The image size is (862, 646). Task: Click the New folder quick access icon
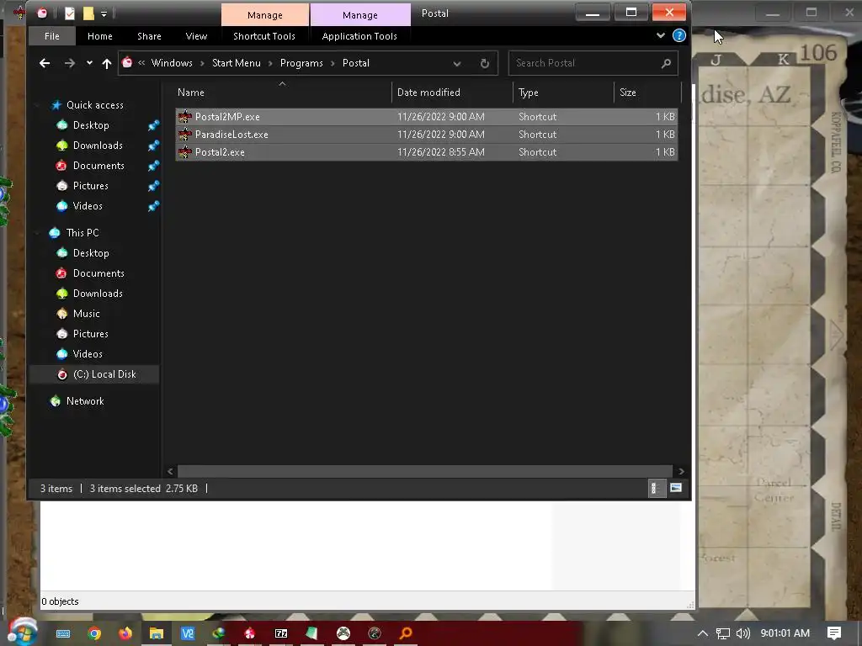[x=88, y=13]
